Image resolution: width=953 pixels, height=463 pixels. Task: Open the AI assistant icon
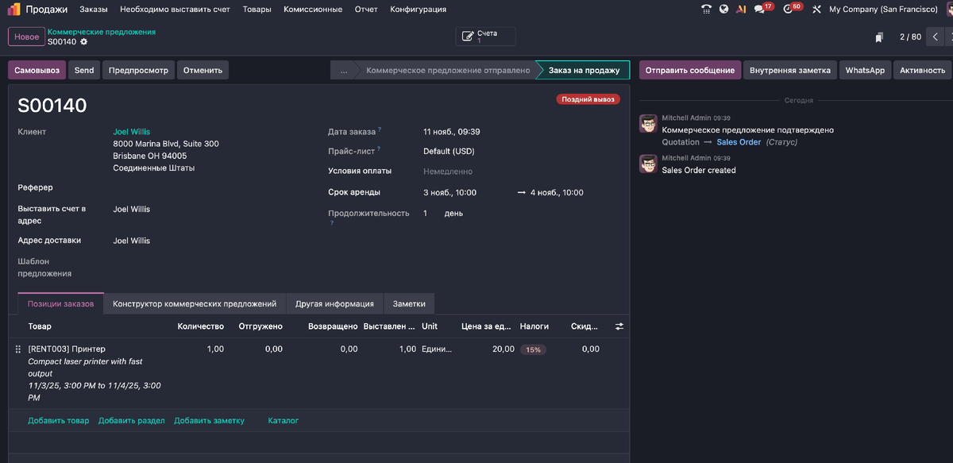coord(740,10)
